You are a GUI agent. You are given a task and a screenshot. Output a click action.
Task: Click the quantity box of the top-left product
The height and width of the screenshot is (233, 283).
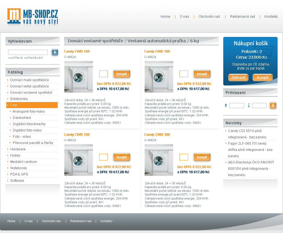[103, 74]
